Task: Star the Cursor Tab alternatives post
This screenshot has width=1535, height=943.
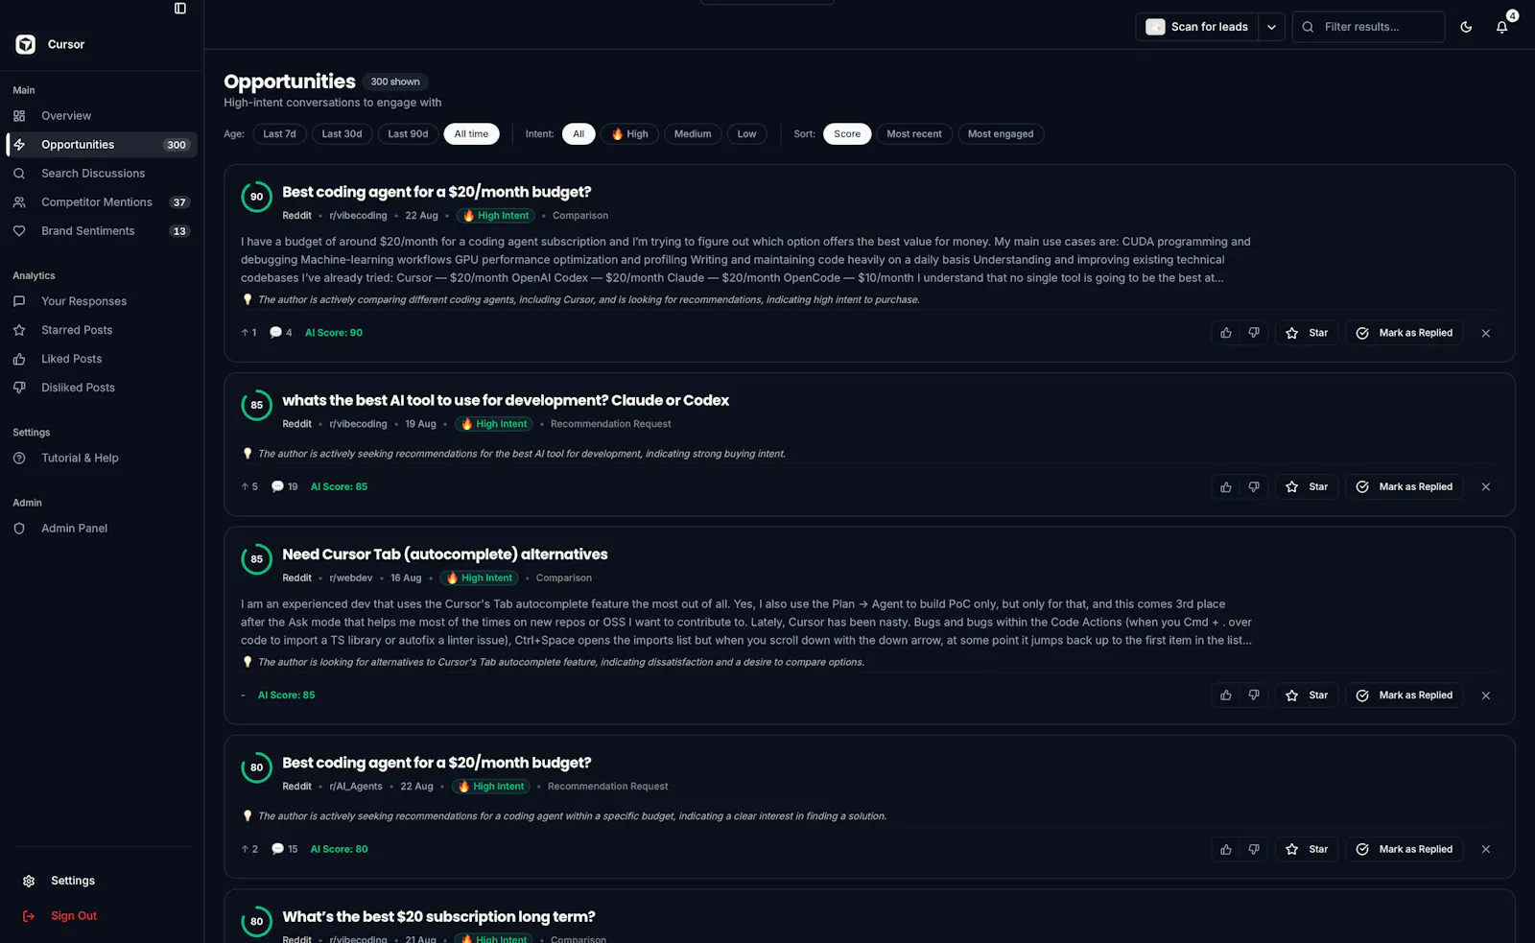Action: click(1307, 695)
